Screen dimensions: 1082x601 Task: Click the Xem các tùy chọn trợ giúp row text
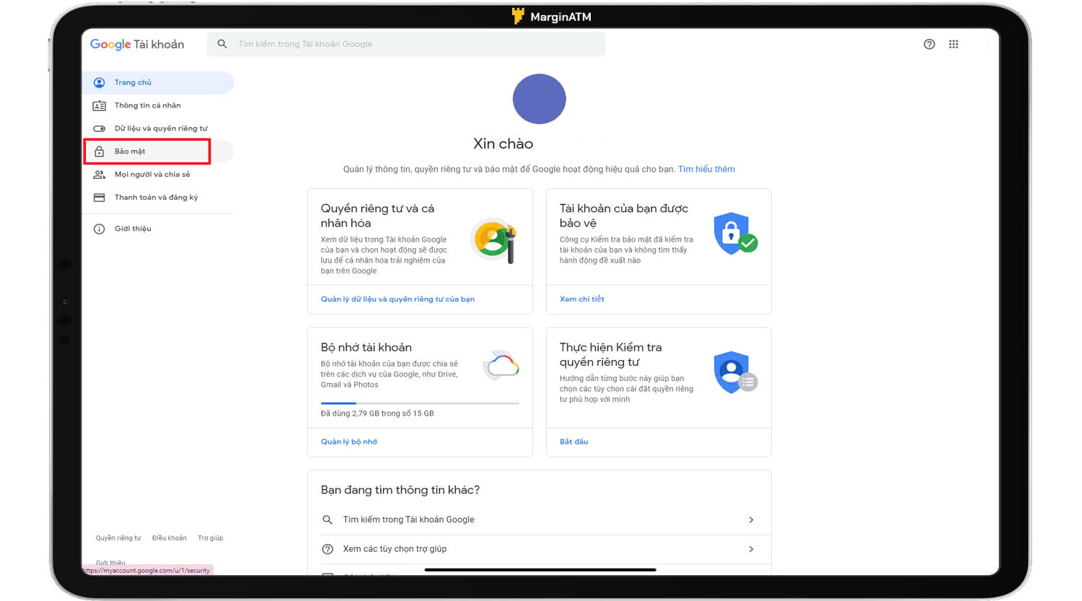395,549
